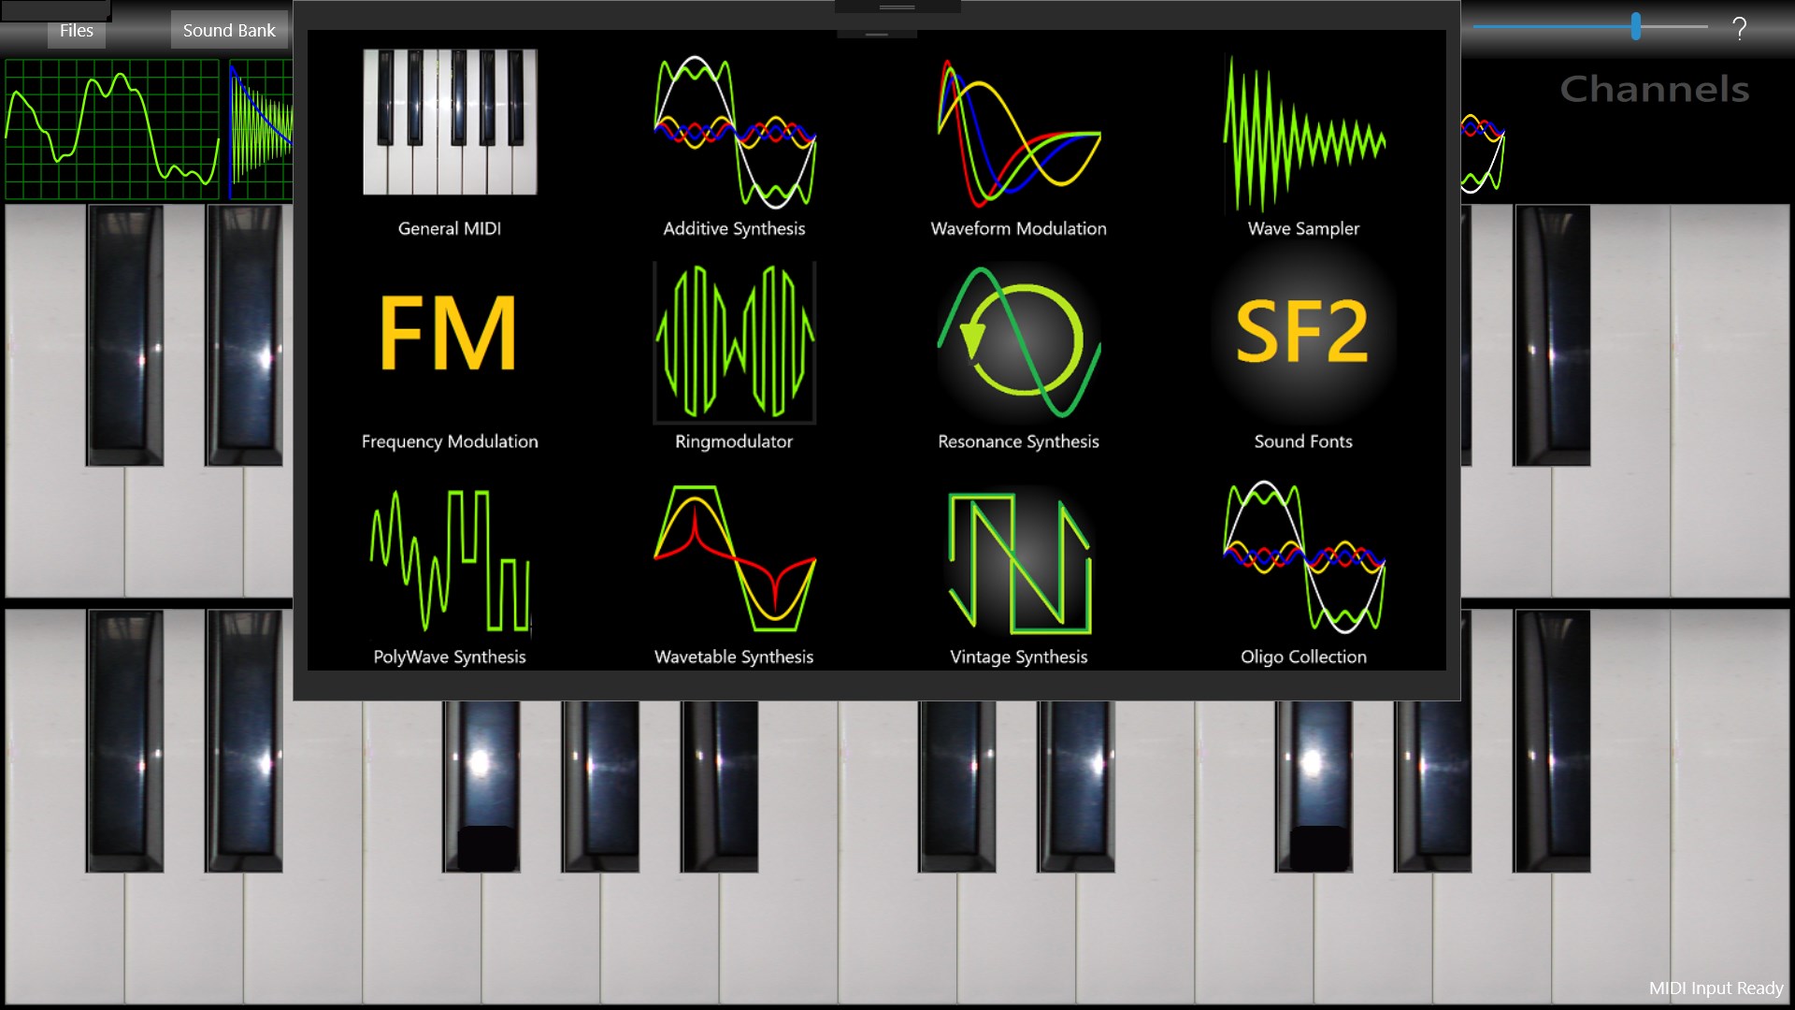Open the Sound Bank panel
Image resolution: width=1795 pixels, height=1010 pixels.
pos(229,29)
